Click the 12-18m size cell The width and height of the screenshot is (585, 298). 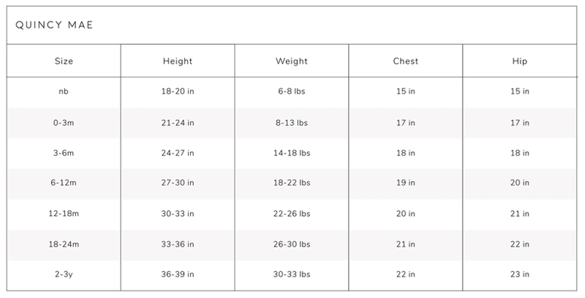(x=63, y=214)
